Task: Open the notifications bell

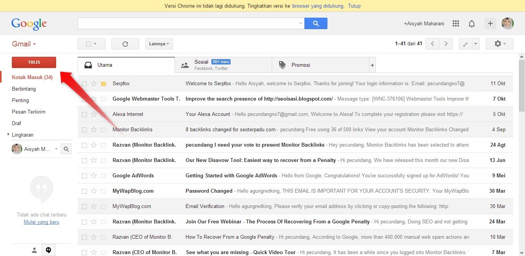Action: [472, 23]
